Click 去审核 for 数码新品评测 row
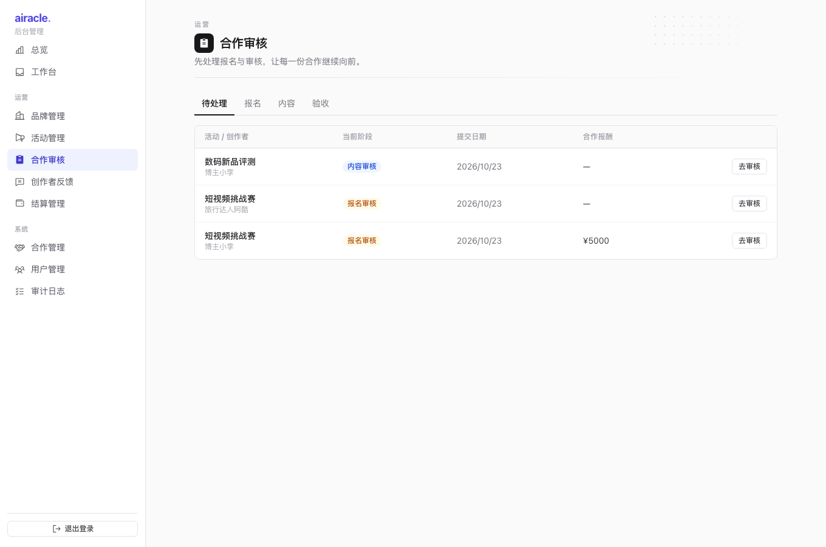This screenshot has height=547, width=826. [749, 167]
